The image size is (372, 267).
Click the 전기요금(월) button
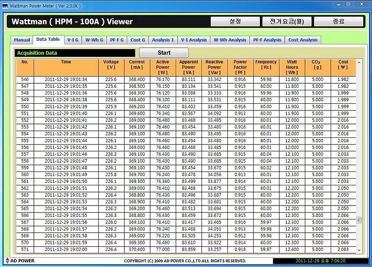coord(287,22)
